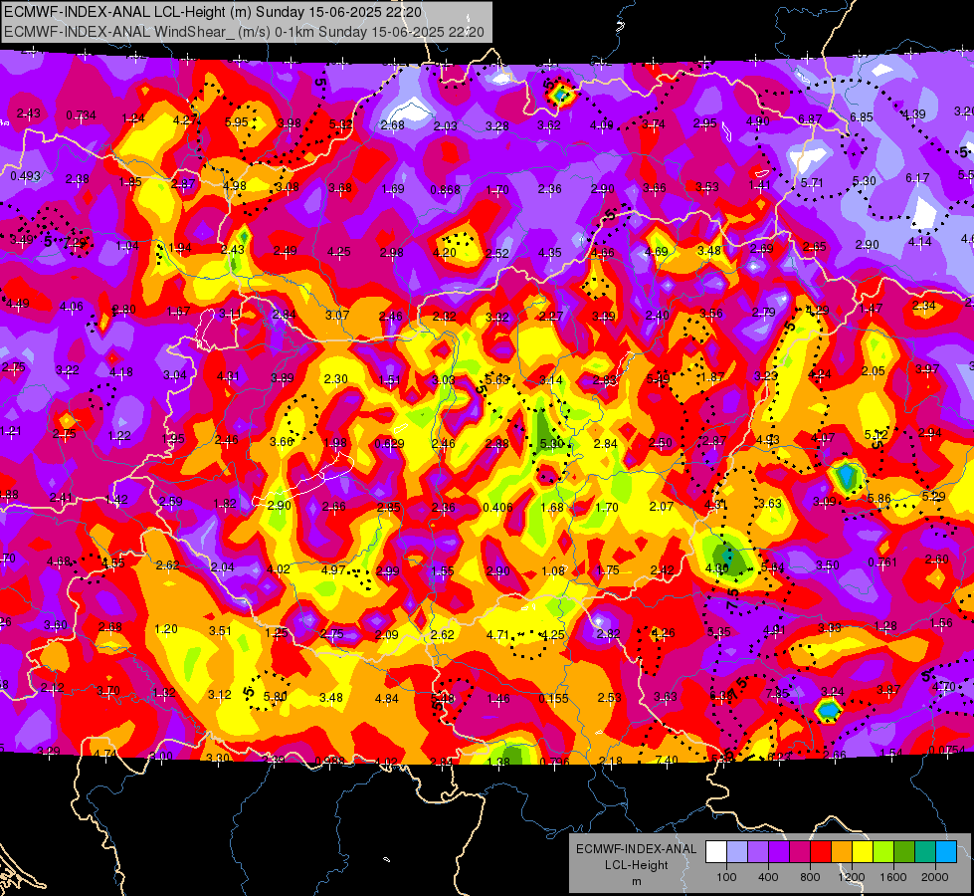Screen dimensions: 974x896
Task: Click the wind shear value 7.40
Action: (x=667, y=760)
